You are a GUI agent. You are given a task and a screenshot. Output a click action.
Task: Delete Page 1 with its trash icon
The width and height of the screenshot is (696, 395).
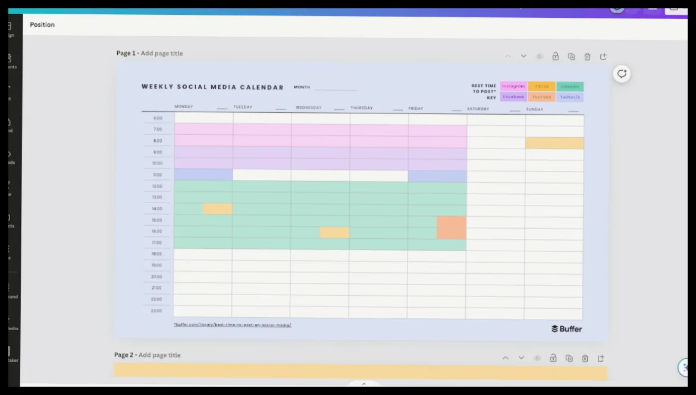tap(587, 56)
